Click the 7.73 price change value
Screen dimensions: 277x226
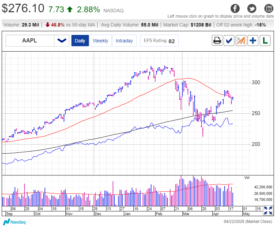pos(56,10)
